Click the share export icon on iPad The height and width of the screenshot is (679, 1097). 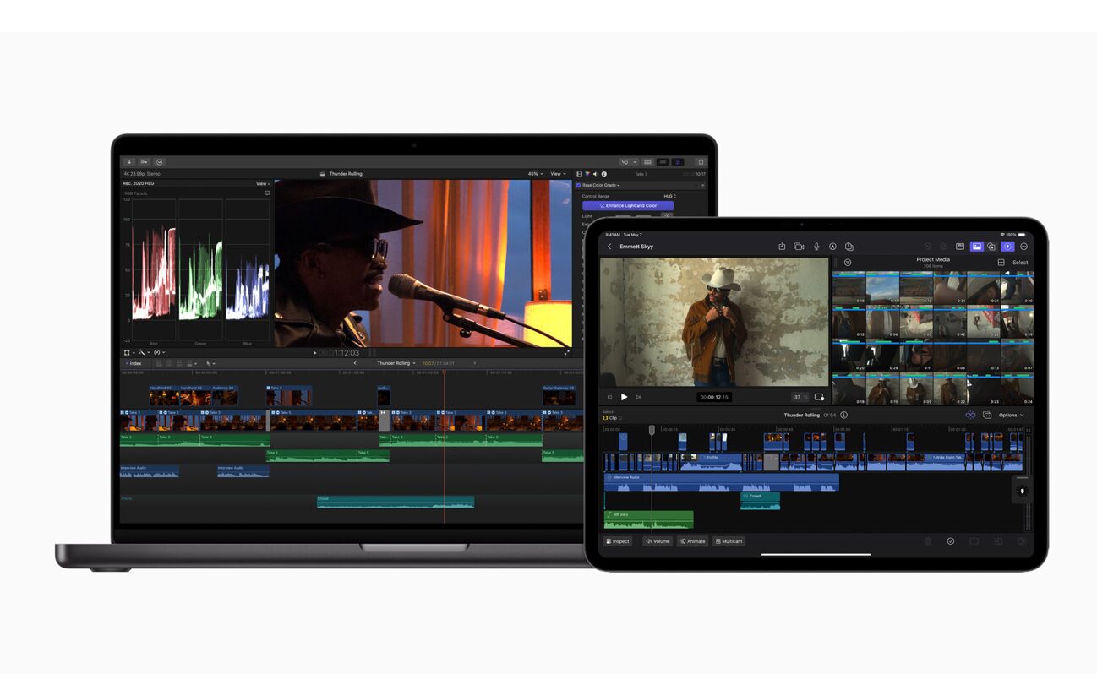click(x=849, y=246)
